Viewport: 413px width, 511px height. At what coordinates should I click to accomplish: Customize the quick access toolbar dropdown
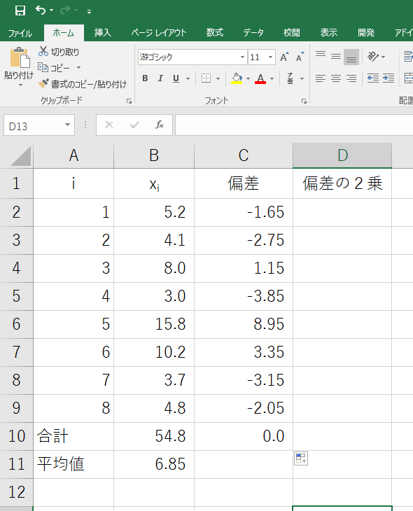(89, 12)
